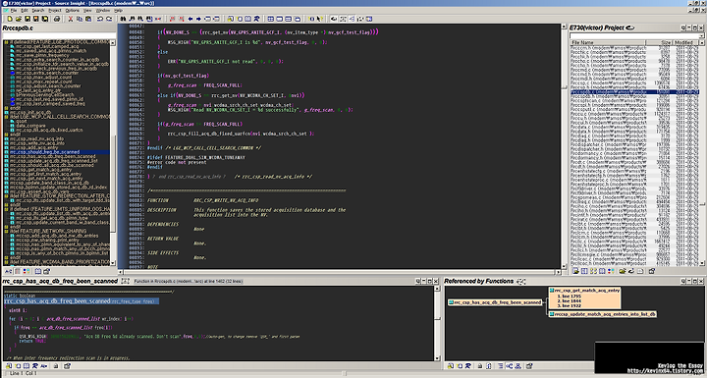Click the symbol window search field

click(x=59, y=35)
